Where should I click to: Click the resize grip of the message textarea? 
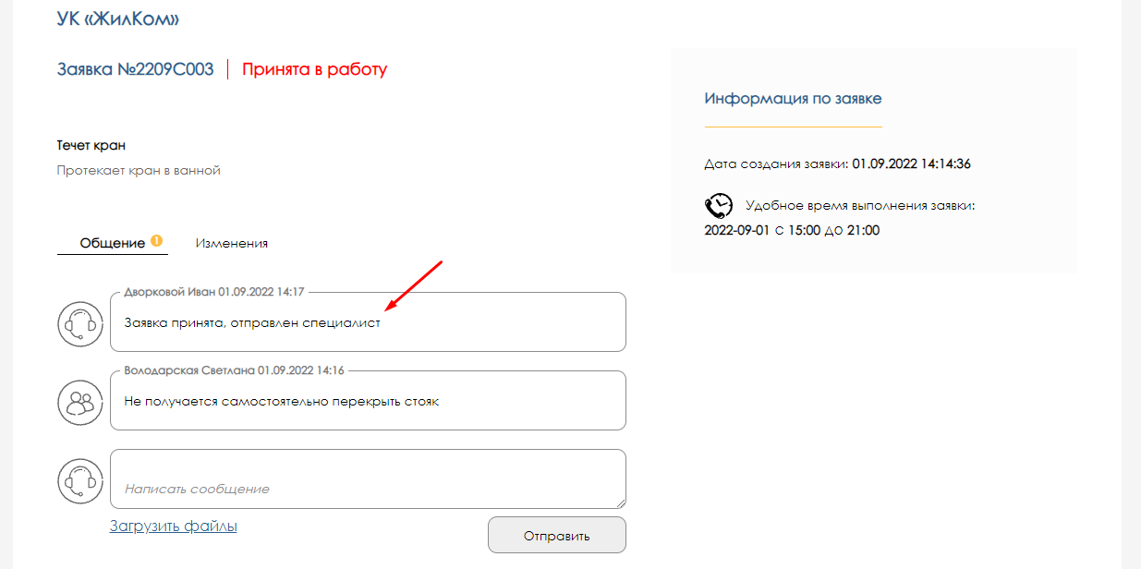tap(620, 502)
